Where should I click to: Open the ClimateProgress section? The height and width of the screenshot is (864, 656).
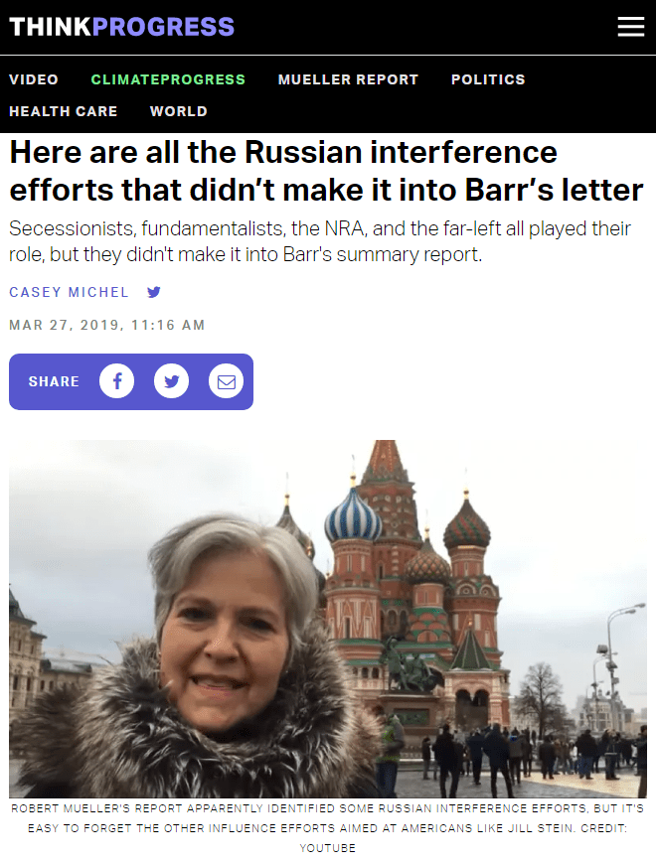168,79
